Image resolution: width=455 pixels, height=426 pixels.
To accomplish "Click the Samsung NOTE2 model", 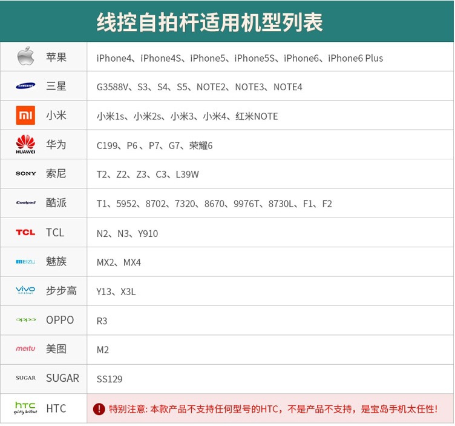I will pyautogui.click(x=211, y=87).
